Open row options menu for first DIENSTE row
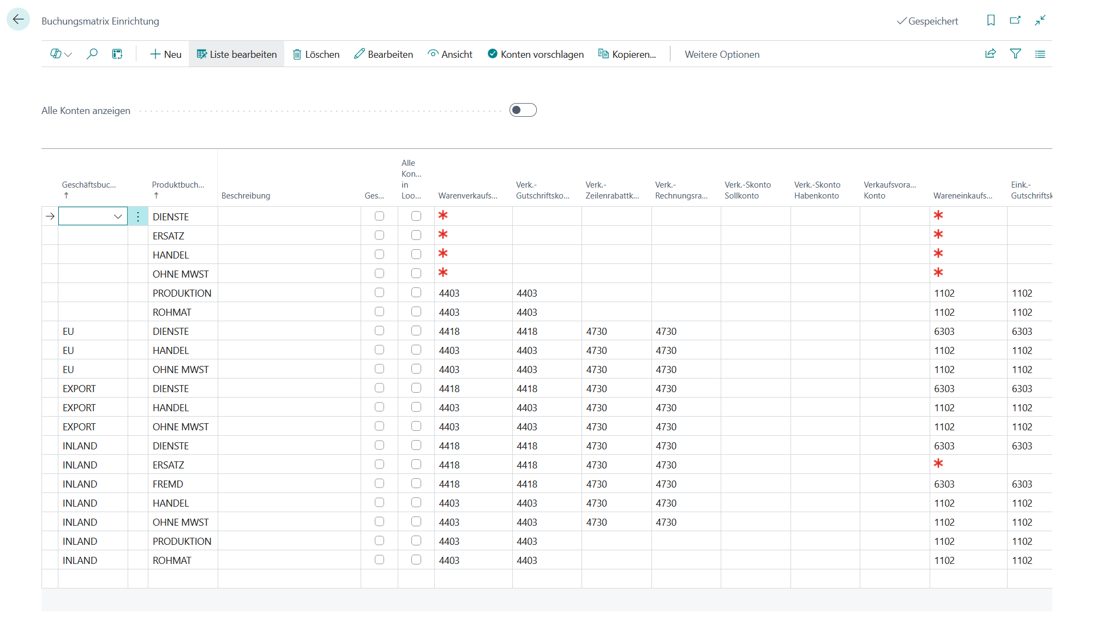 pyautogui.click(x=138, y=217)
